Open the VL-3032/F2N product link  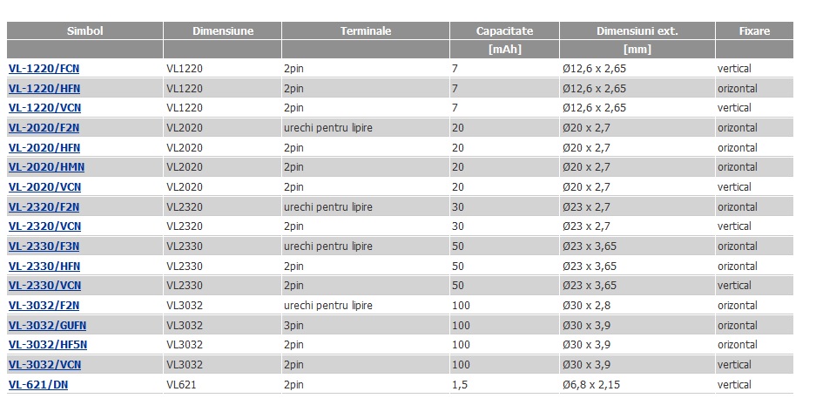coord(44,306)
